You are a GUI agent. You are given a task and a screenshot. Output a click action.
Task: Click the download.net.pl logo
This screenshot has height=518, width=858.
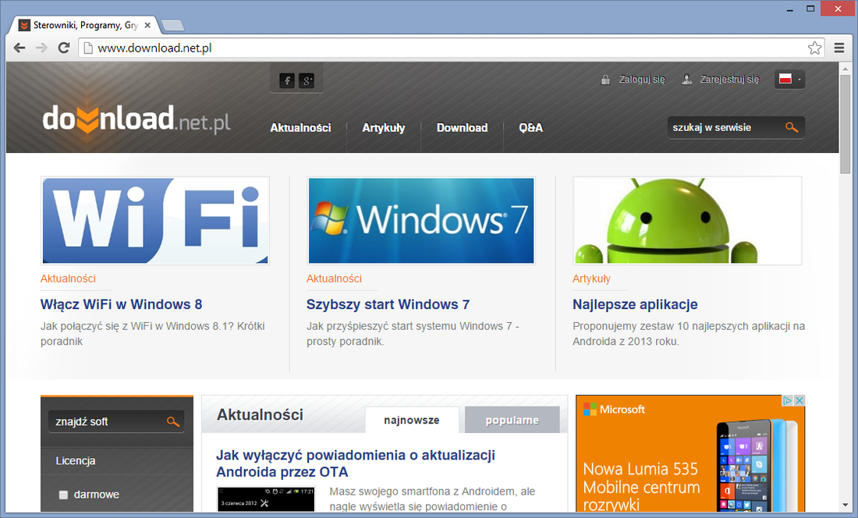[136, 119]
